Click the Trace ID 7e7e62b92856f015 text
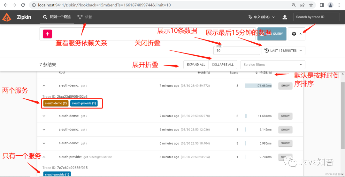The width and height of the screenshot is (345, 177). [x=65, y=168]
